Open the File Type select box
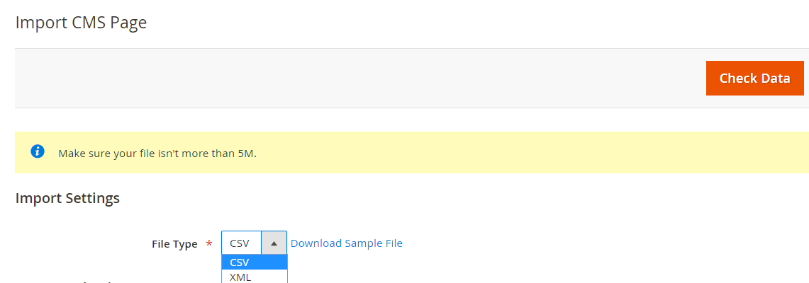 254,243
